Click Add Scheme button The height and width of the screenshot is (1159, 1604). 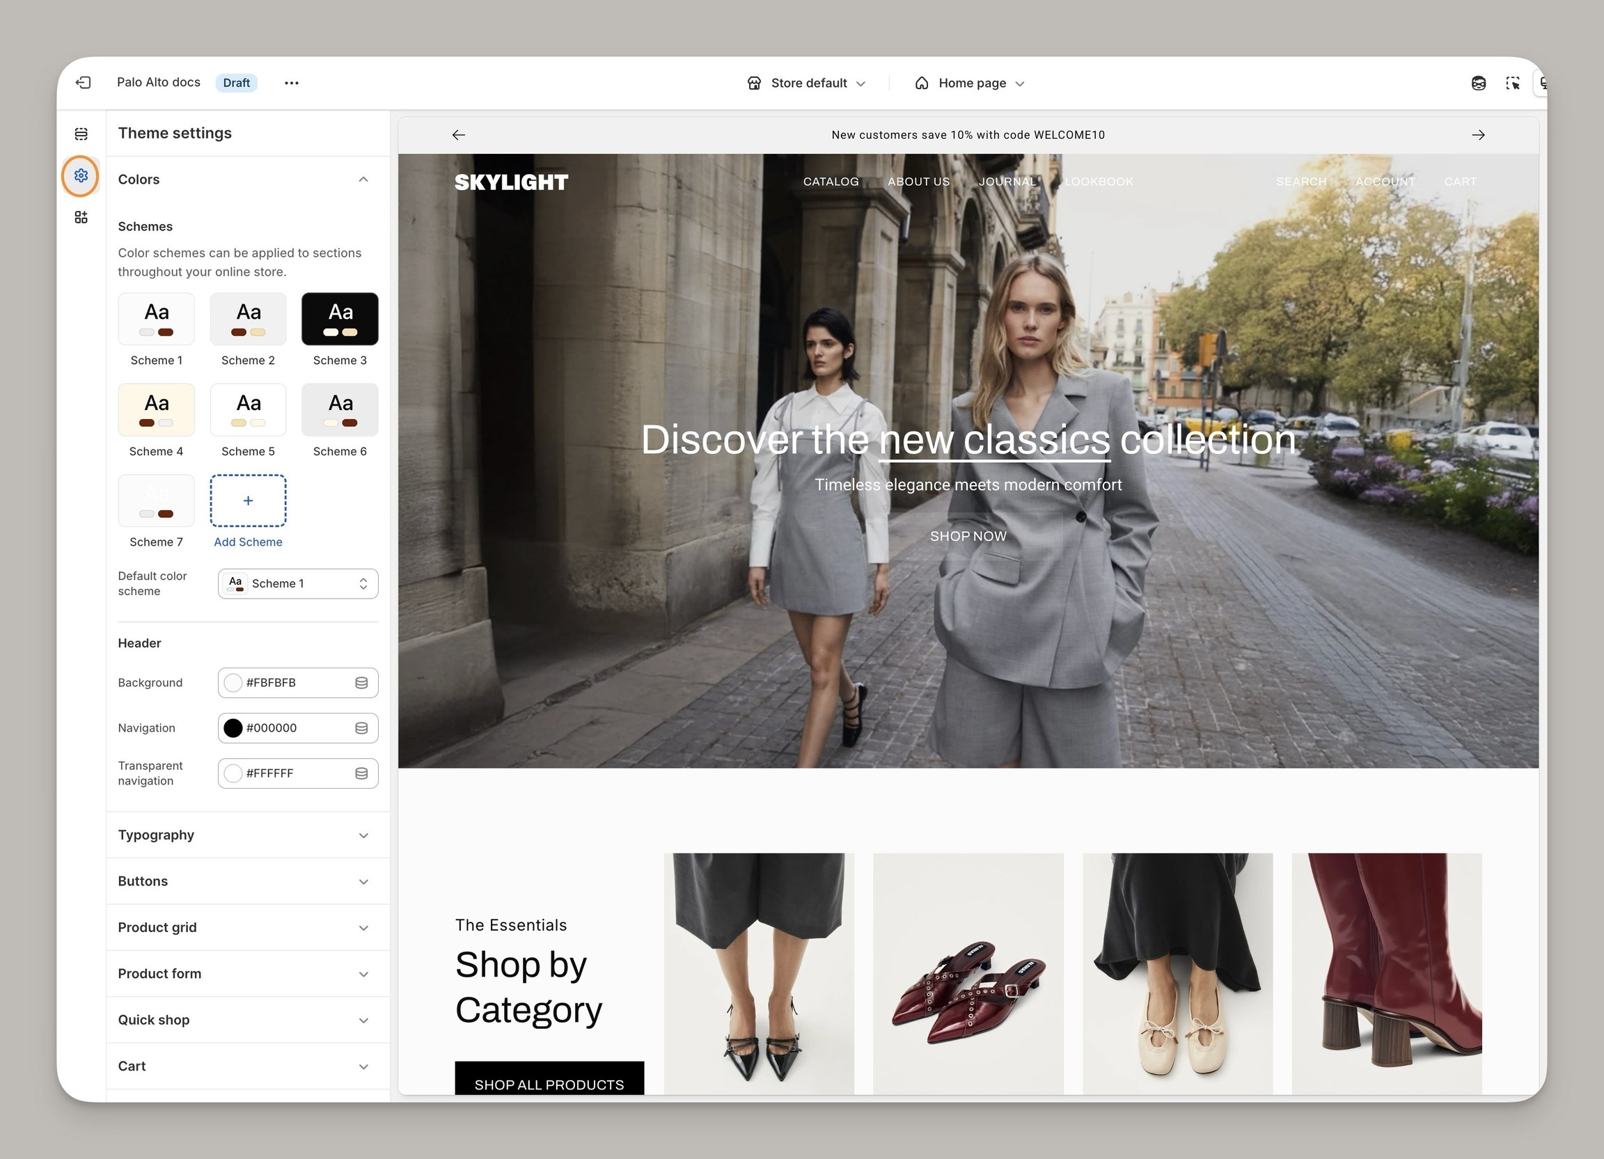[x=249, y=501]
